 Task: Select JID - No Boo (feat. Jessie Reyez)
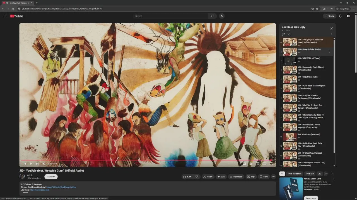306,127
